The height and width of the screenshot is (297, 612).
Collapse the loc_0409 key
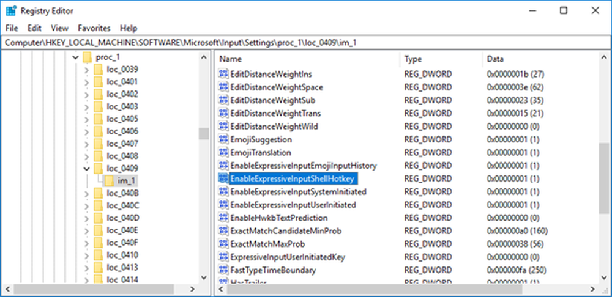click(87, 168)
